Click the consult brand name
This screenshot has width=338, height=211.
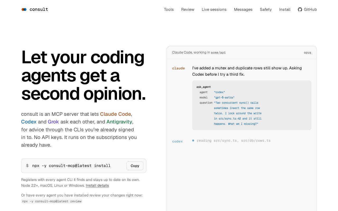click(x=39, y=9)
